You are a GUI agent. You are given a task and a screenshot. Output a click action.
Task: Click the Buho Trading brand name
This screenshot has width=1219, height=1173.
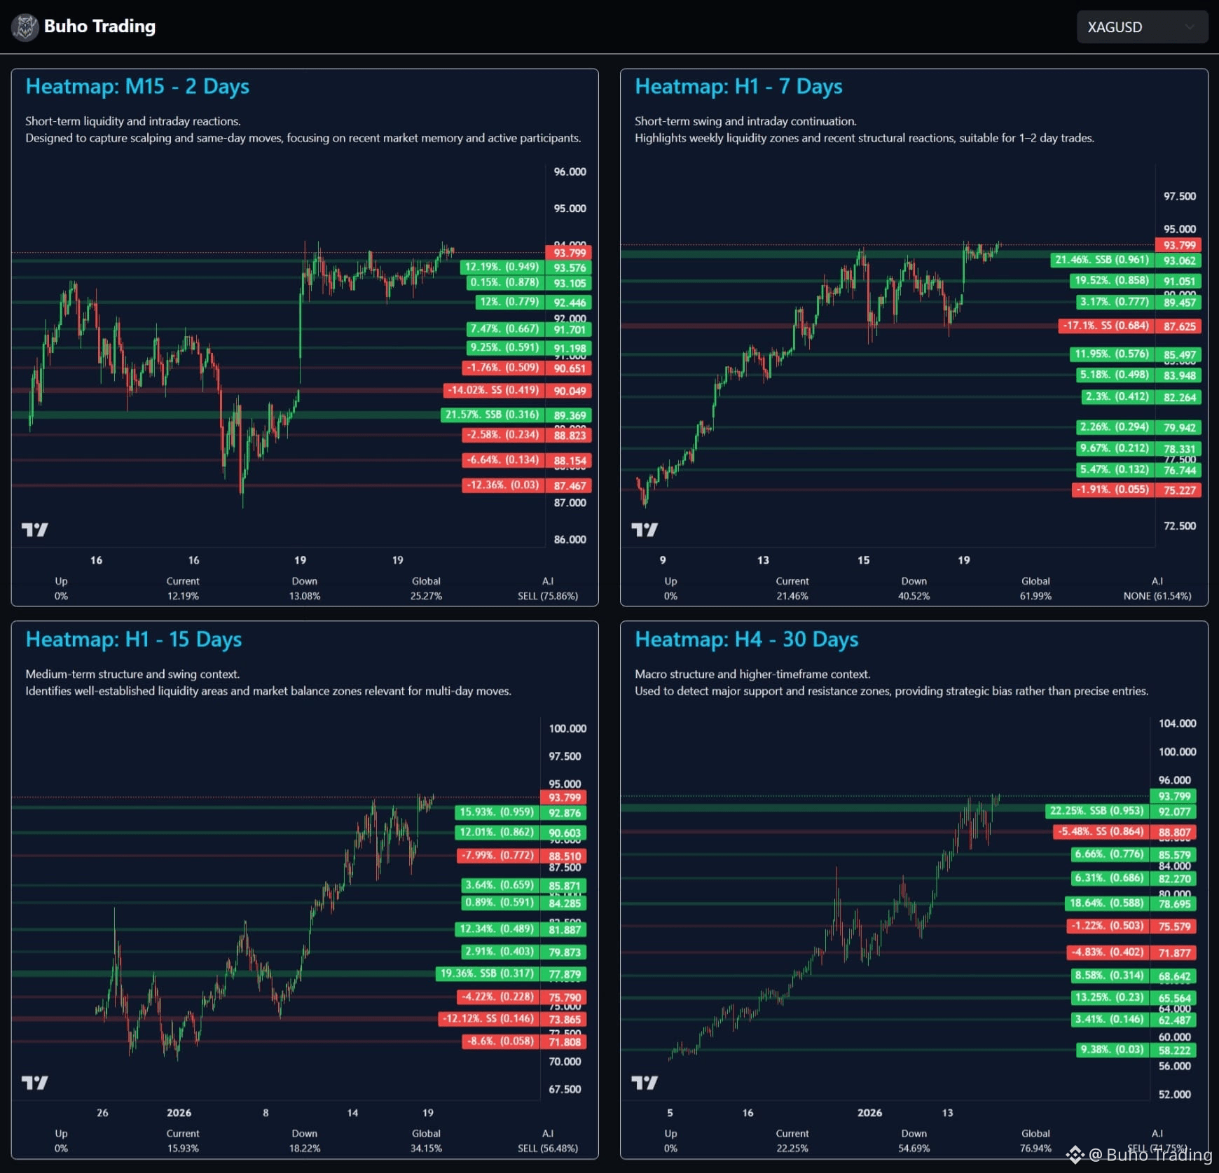pyautogui.click(x=99, y=27)
